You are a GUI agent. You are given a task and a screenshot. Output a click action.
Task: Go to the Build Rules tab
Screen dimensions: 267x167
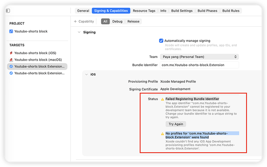pos(231,11)
